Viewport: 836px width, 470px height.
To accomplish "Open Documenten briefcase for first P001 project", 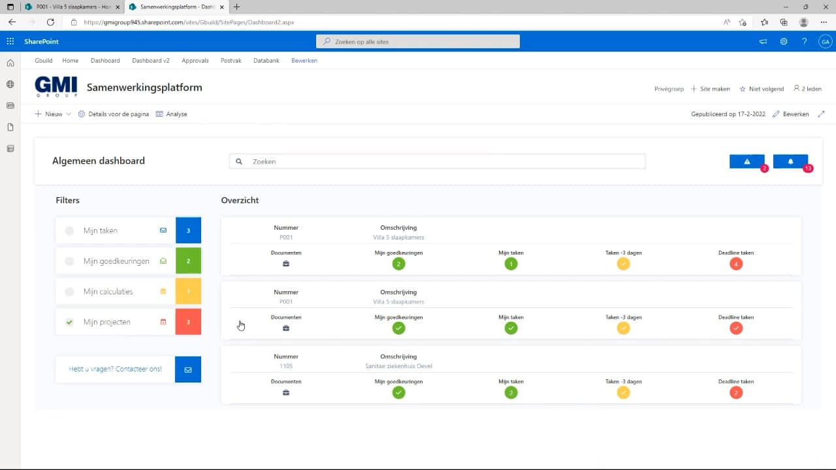I will point(286,264).
